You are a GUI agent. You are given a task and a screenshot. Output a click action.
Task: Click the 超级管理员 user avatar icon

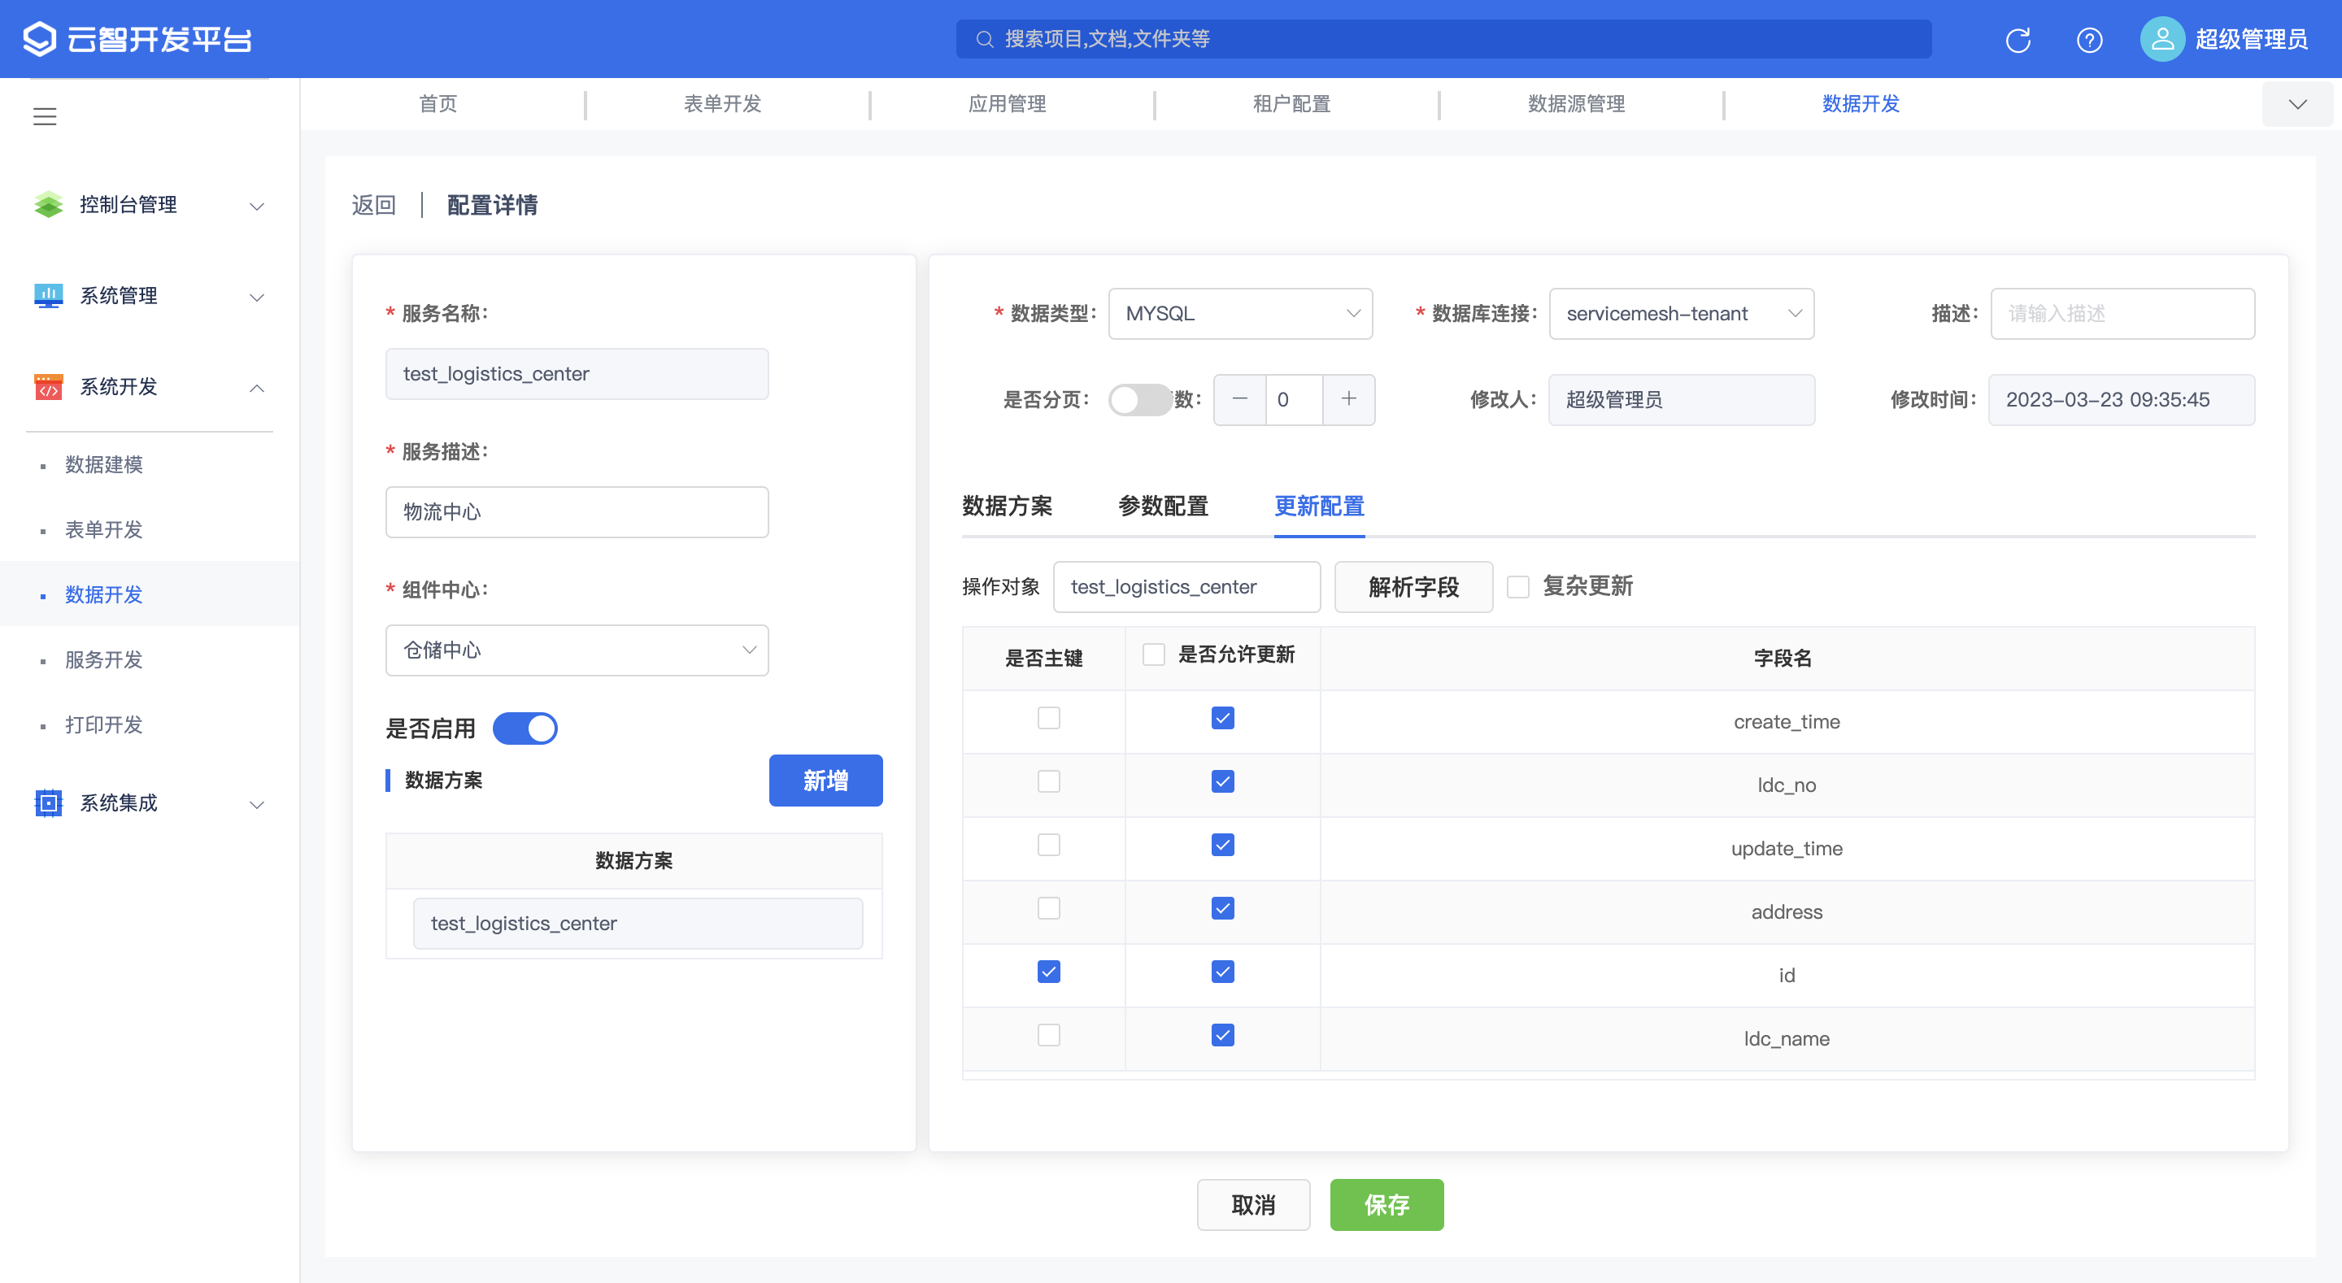click(2162, 39)
